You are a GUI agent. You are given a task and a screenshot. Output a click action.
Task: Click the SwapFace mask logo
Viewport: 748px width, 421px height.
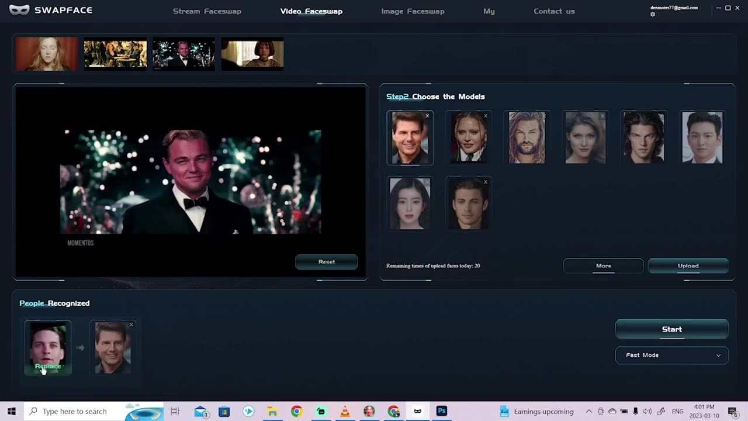[x=19, y=9]
